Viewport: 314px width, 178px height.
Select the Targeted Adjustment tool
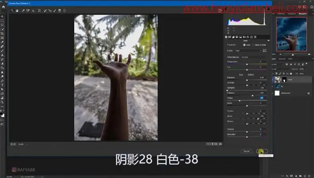click(33, 11)
